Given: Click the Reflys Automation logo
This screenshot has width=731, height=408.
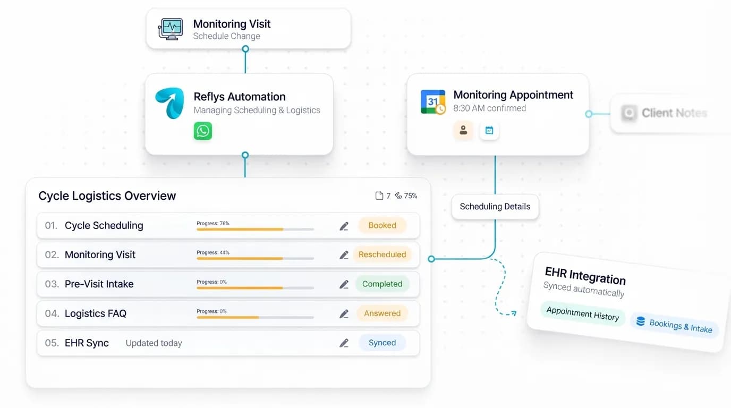Looking at the screenshot, I should click(169, 103).
